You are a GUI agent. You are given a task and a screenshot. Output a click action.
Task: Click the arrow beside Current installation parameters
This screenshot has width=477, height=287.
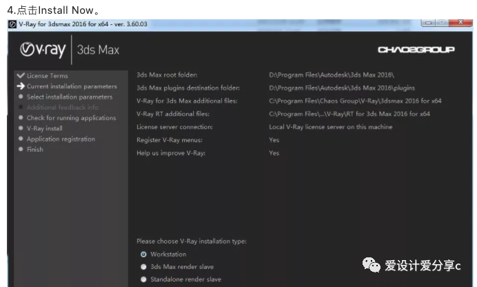coord(21,86)
